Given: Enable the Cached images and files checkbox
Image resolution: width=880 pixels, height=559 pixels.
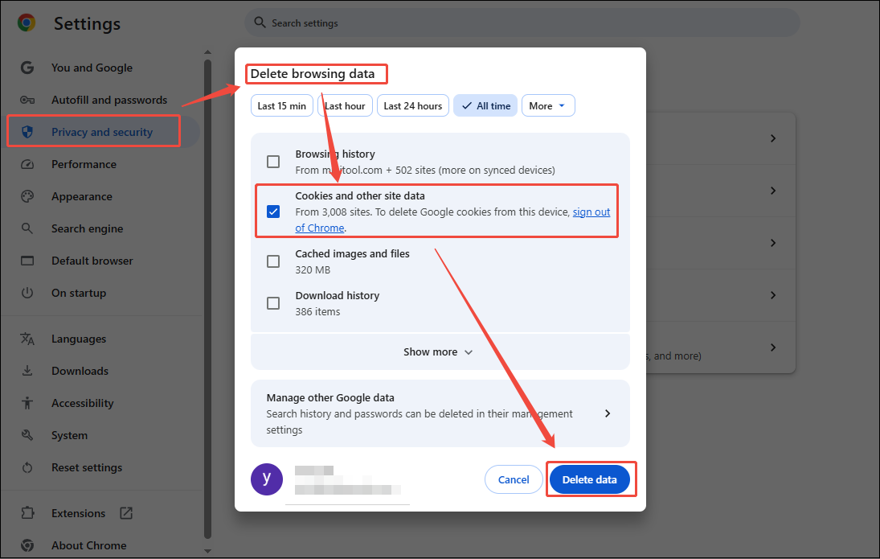Looking at the screenshot, I should point(273,261).
